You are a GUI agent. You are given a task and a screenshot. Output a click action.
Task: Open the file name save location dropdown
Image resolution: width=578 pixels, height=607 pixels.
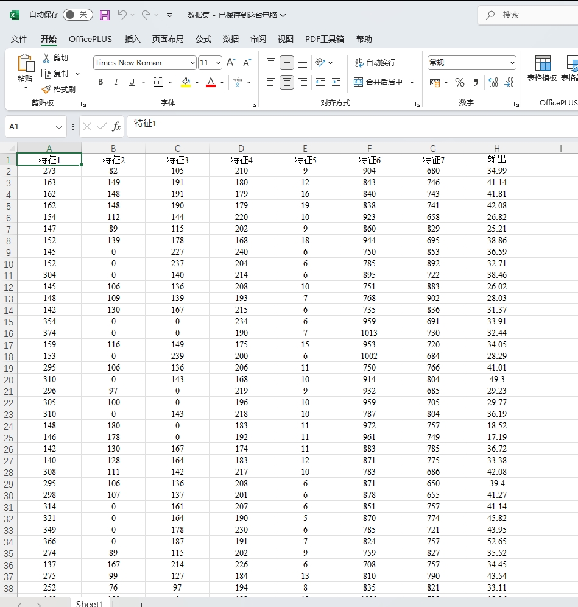pos(283,15)
